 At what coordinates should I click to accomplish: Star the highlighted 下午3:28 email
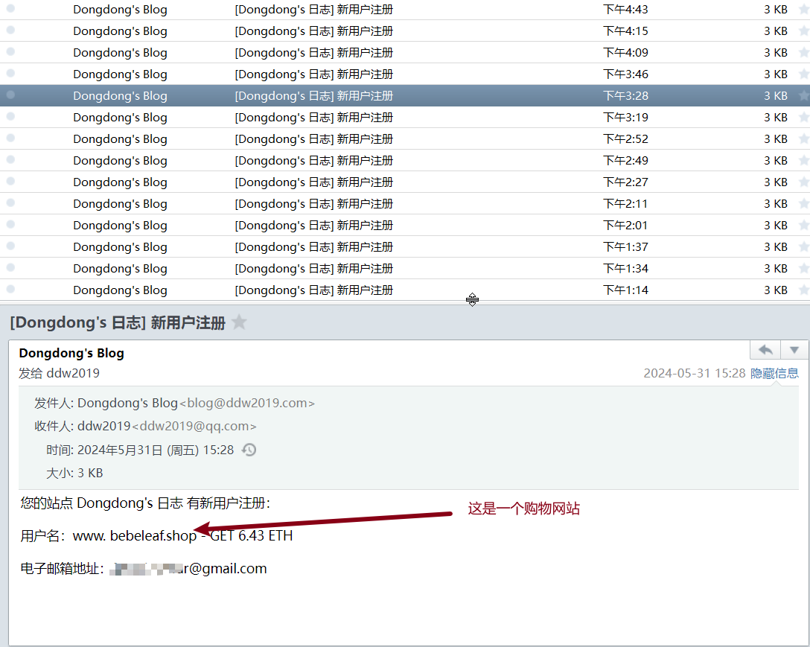point(803,96)
